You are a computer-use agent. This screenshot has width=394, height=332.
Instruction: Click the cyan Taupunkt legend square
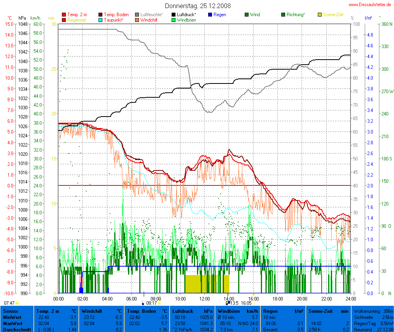click(x=101, y=20)
